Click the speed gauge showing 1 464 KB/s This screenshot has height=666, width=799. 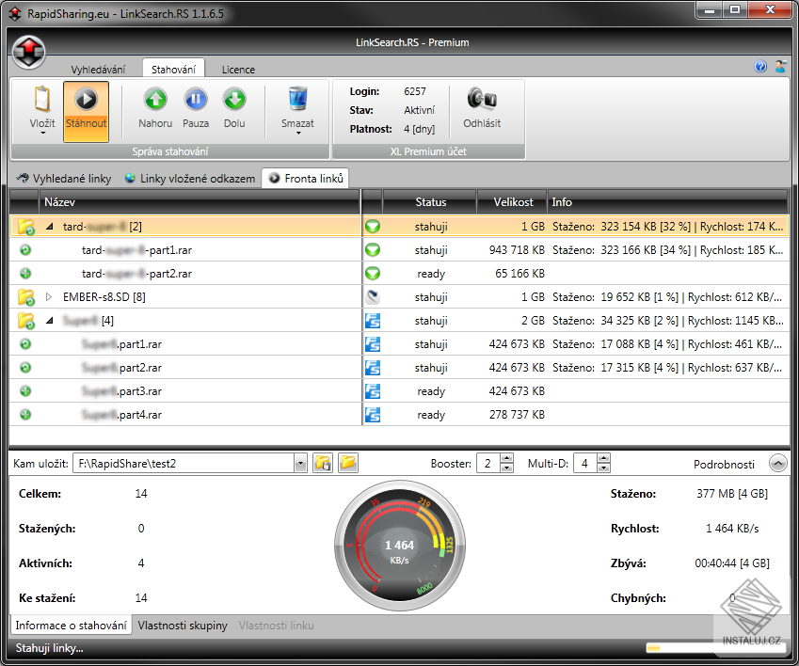[x=399, y=546]
